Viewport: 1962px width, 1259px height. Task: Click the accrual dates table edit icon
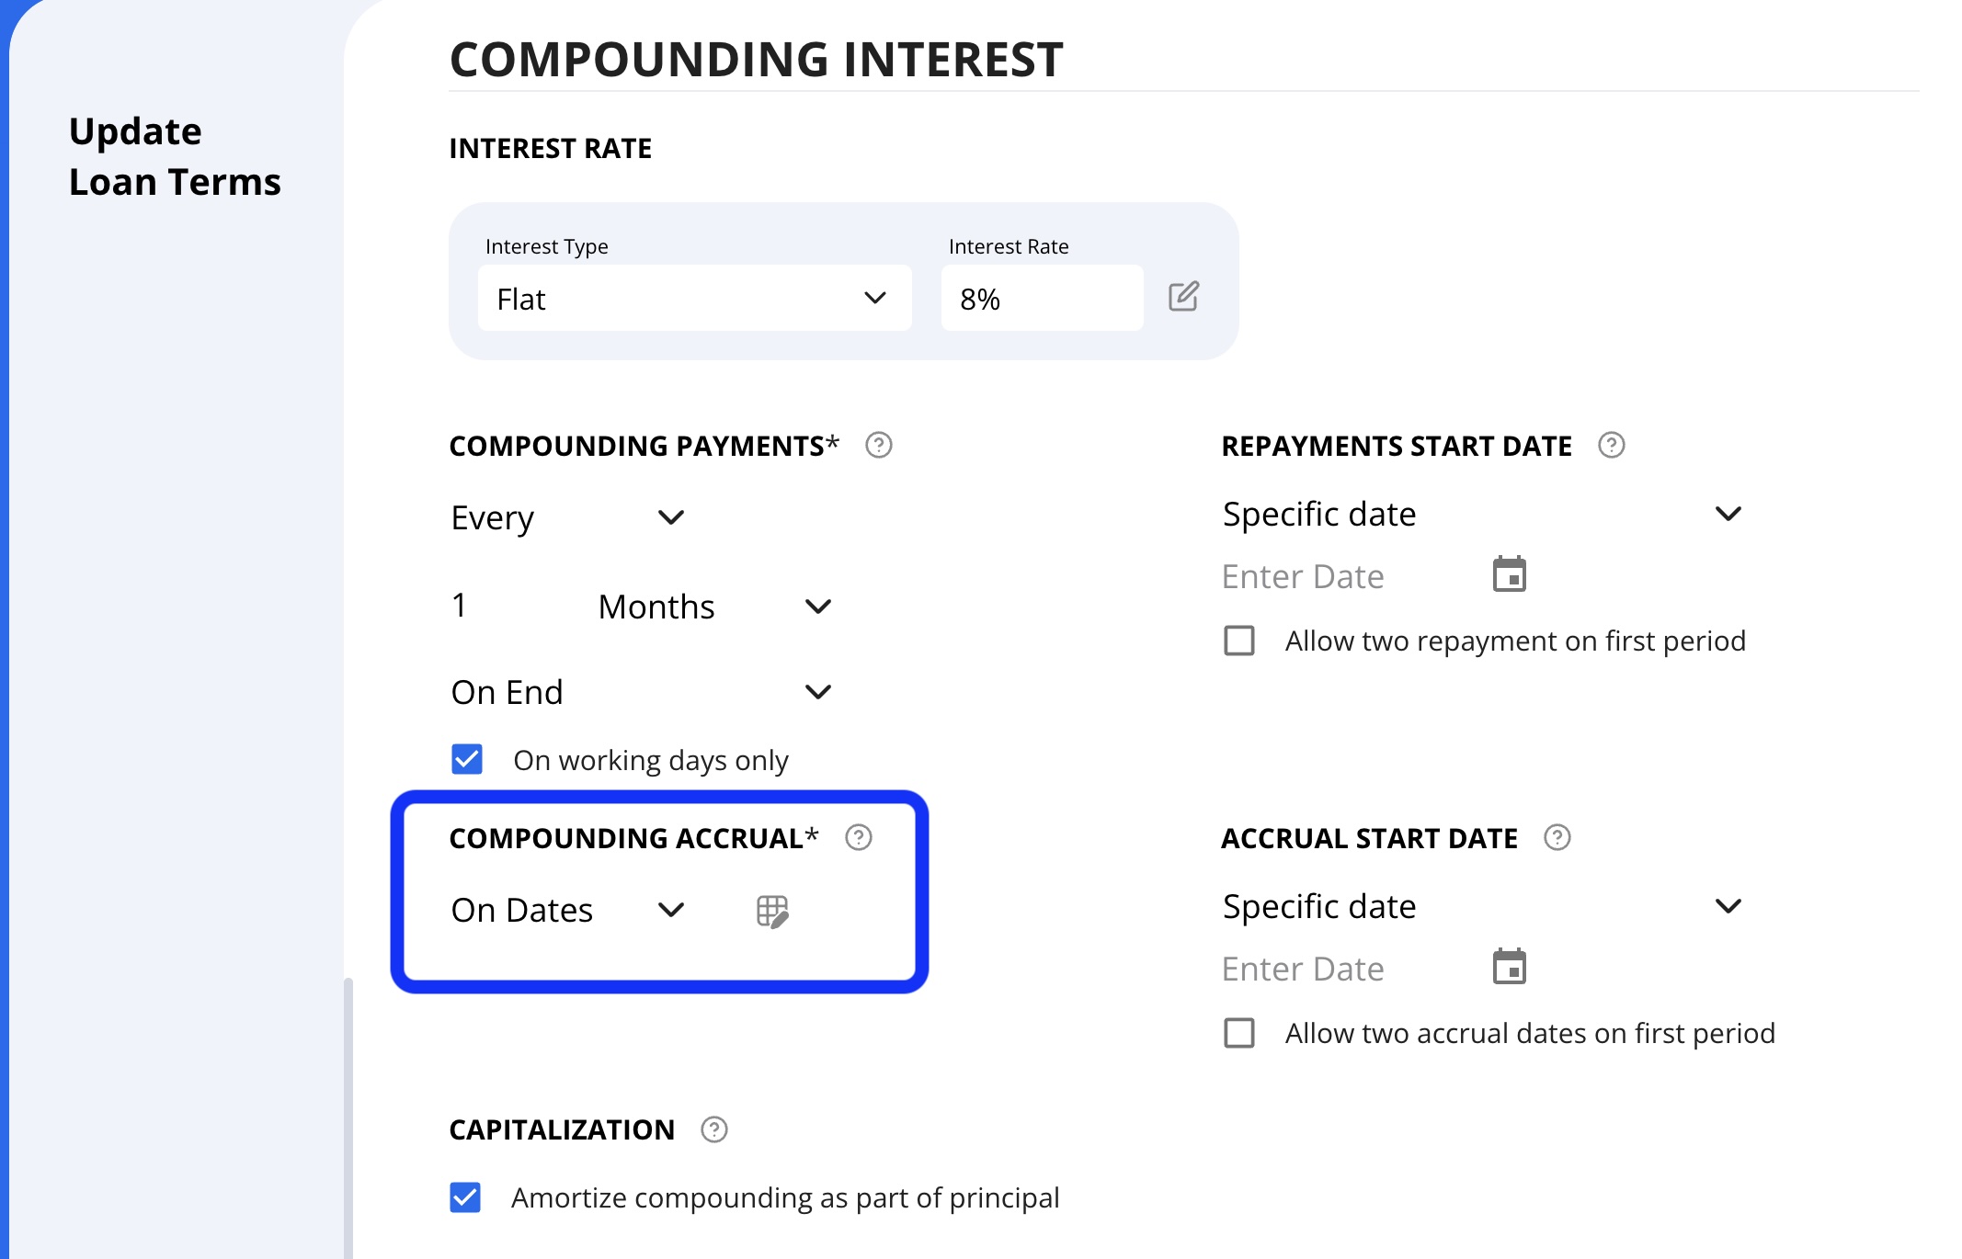[x=772, y=912]
